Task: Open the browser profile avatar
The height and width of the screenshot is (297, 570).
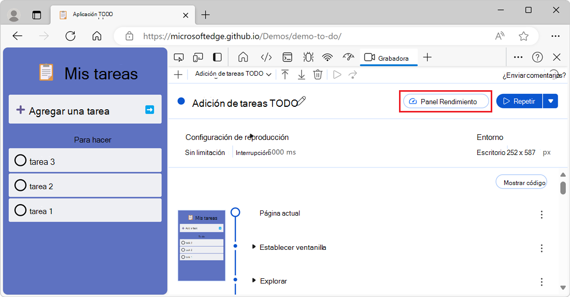Action: click(x=14, y=15)
